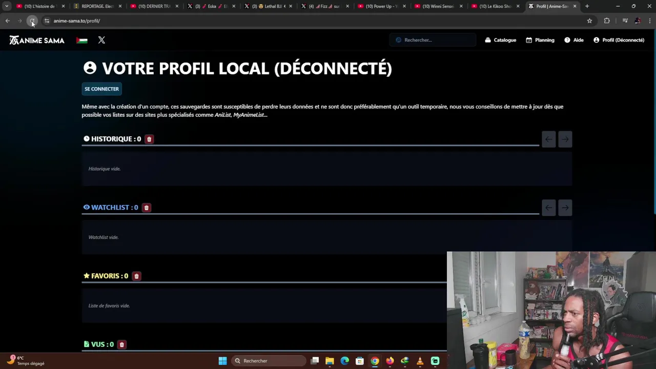Click the VUS : 0 heading
The width and height of the screenshot is (656, 369).
pyautogui.click(x=98, y=344)
